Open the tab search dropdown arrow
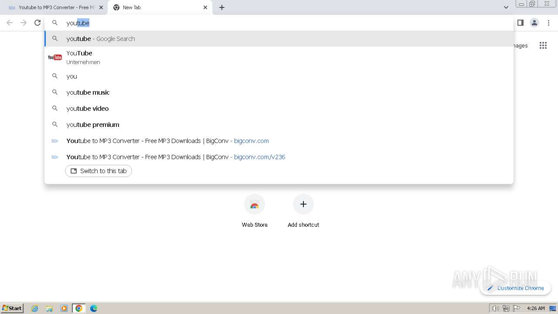The height and width of the screenshot is (314, 558). (x=506, y=7)
